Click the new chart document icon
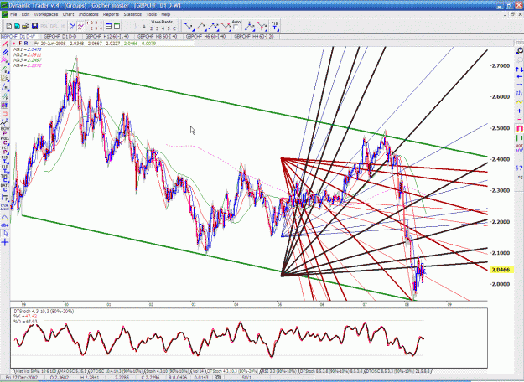524x382 pixels. tap(9, 26)
